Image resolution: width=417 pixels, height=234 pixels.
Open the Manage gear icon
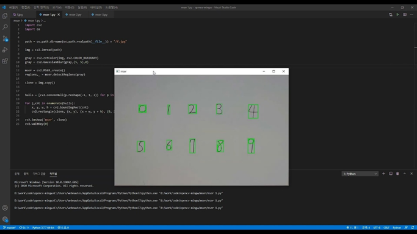coord(5,219)
